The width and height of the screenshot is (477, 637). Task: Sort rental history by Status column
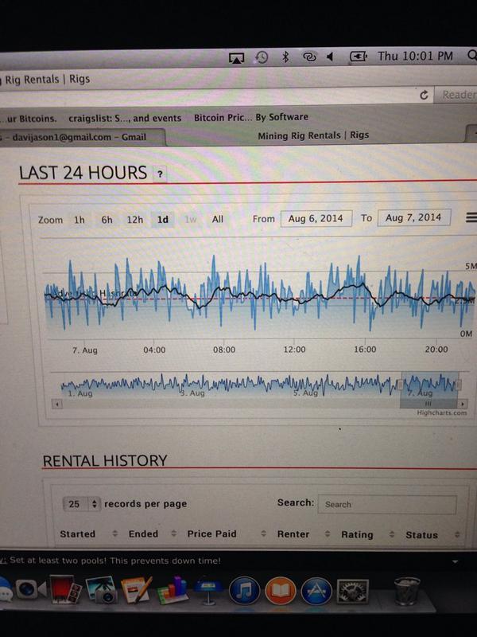tap(432, 535)
